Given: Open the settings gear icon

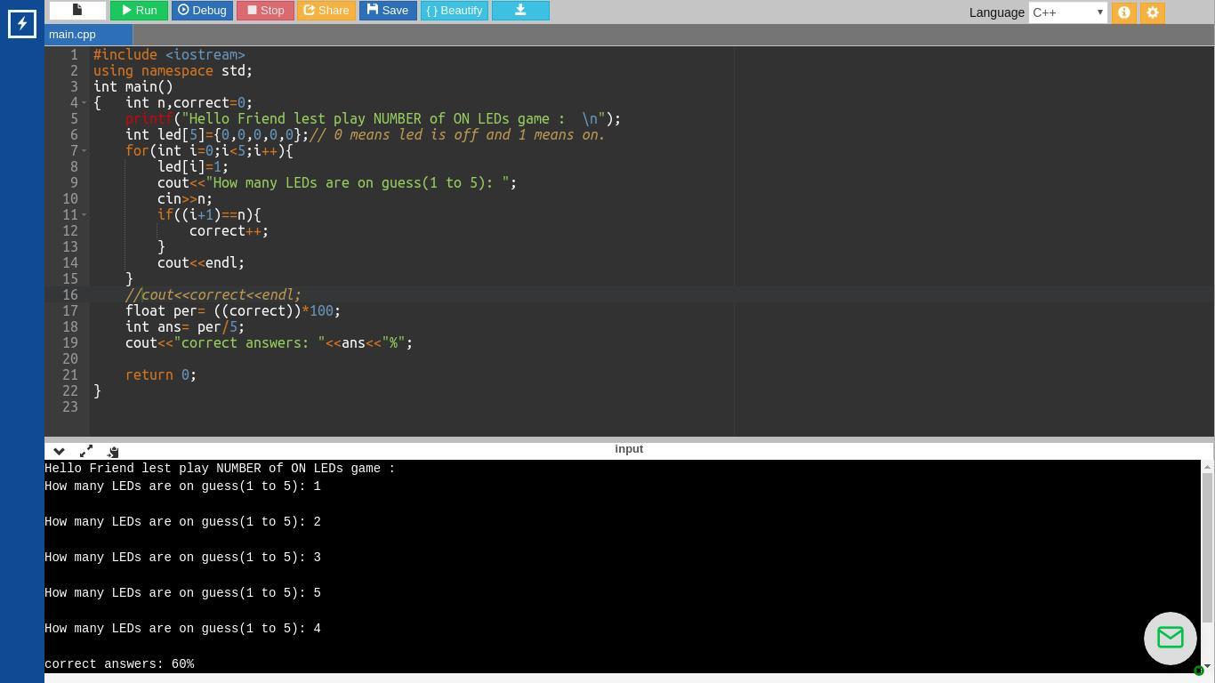Looking at the screenshot, I should [1152, 12].
